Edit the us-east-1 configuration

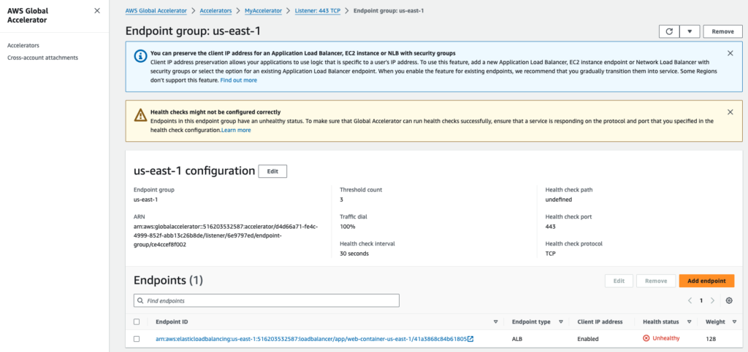pos(272,171)
